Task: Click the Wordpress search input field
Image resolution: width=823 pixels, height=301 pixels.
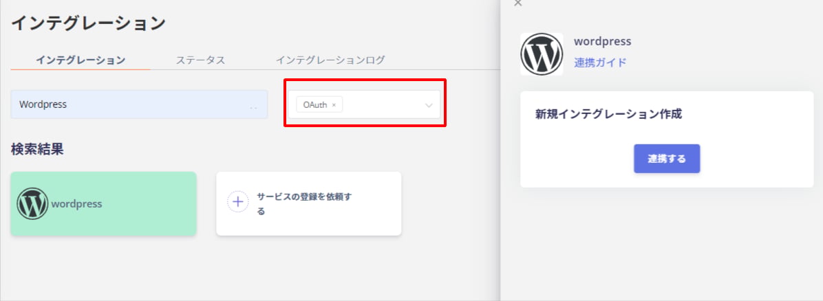Action: [139, 104]
